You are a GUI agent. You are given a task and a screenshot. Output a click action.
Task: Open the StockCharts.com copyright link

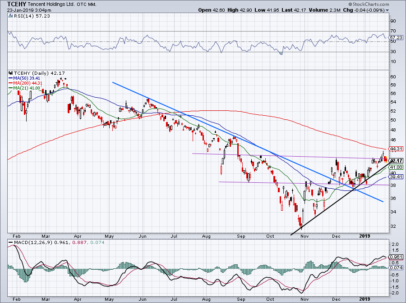coord(369,4)
